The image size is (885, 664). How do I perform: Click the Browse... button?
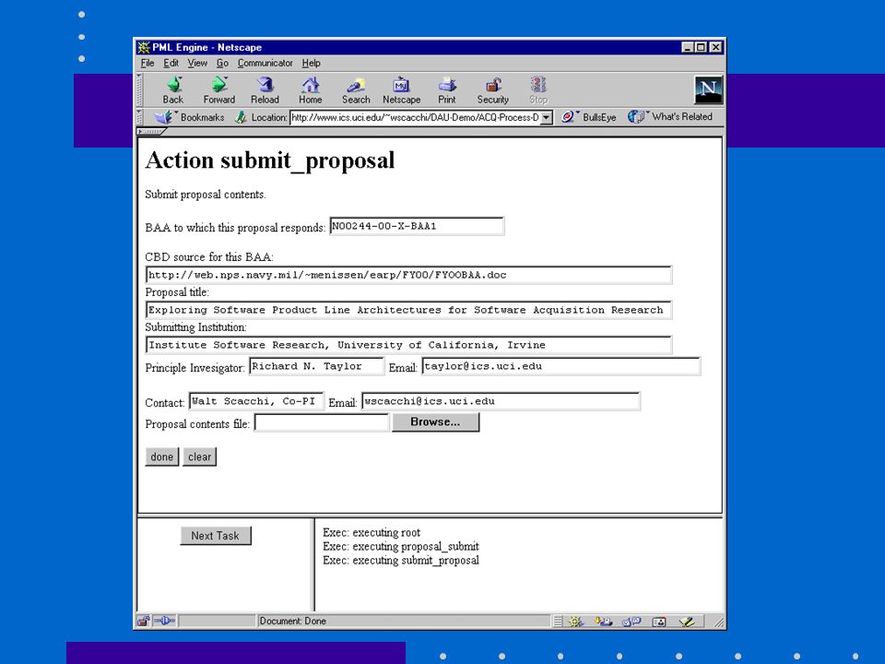pyautogui.click(x=435, y=421)
